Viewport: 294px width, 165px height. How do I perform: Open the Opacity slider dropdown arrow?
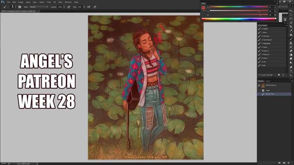pos(64,7)
